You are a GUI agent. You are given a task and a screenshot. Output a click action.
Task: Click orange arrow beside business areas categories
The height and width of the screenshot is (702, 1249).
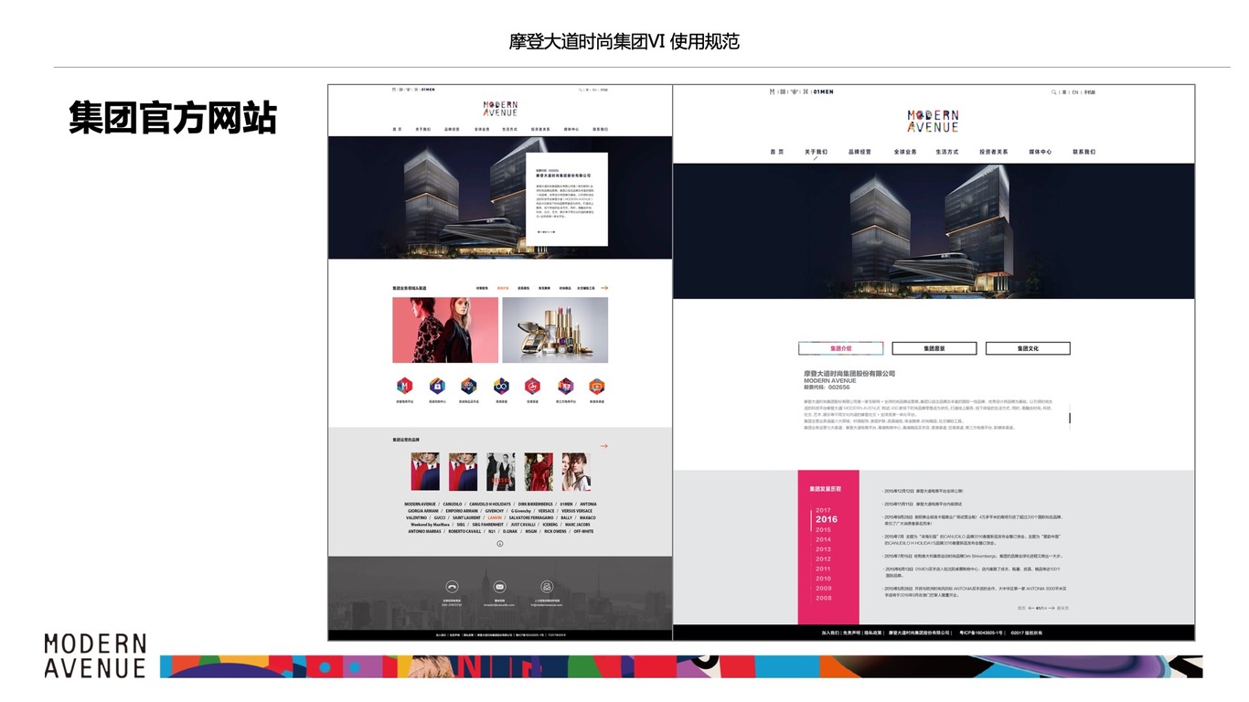(604, 288)
